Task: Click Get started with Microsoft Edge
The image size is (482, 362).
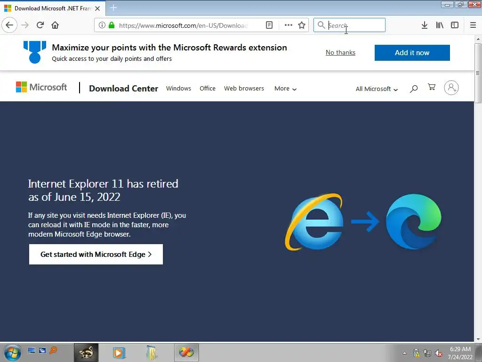Action: point(96,254)
